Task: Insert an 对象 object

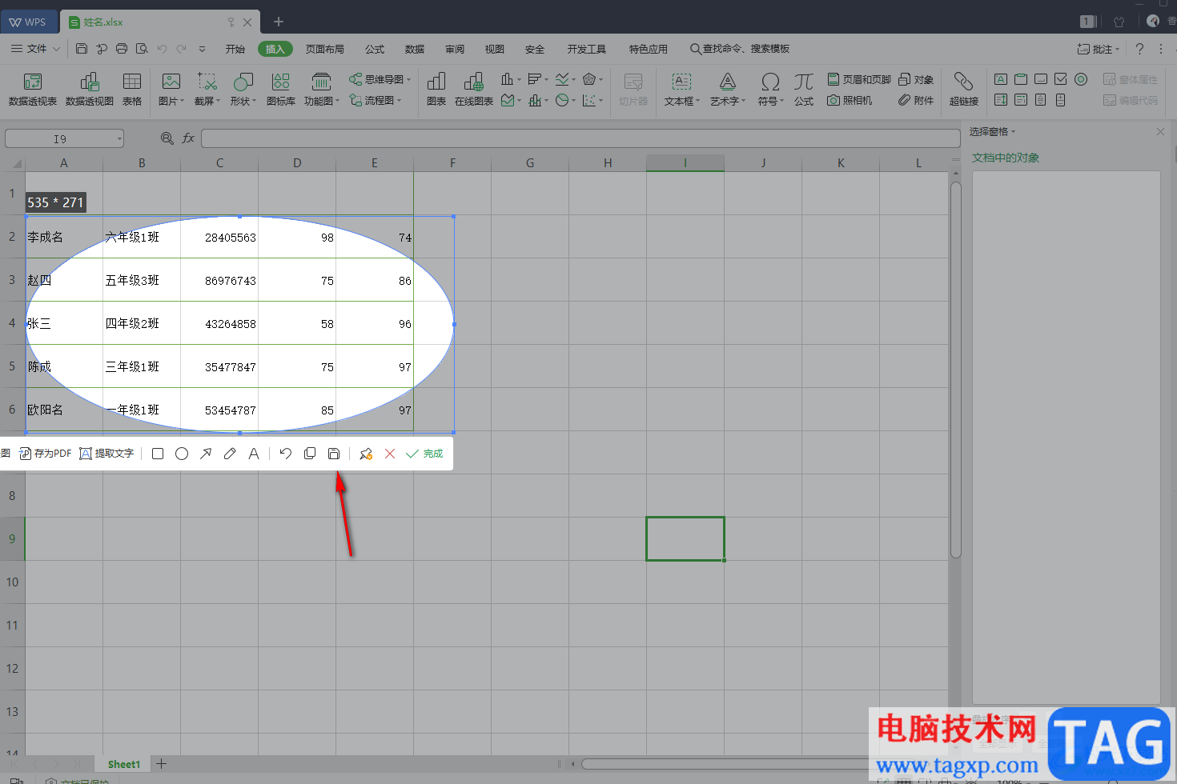Action: pyautogui.click(x=916, y=79)
